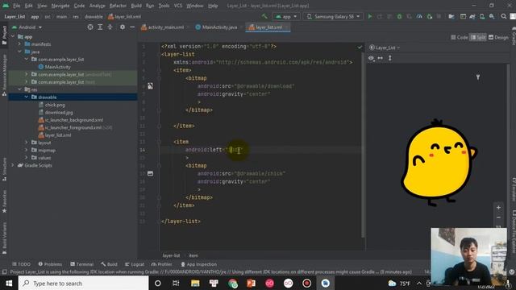The width and height of the screenshot is (516, 290).
Task: Expand the layout folder
Action: pyautogui.click(x=27, y=143)
